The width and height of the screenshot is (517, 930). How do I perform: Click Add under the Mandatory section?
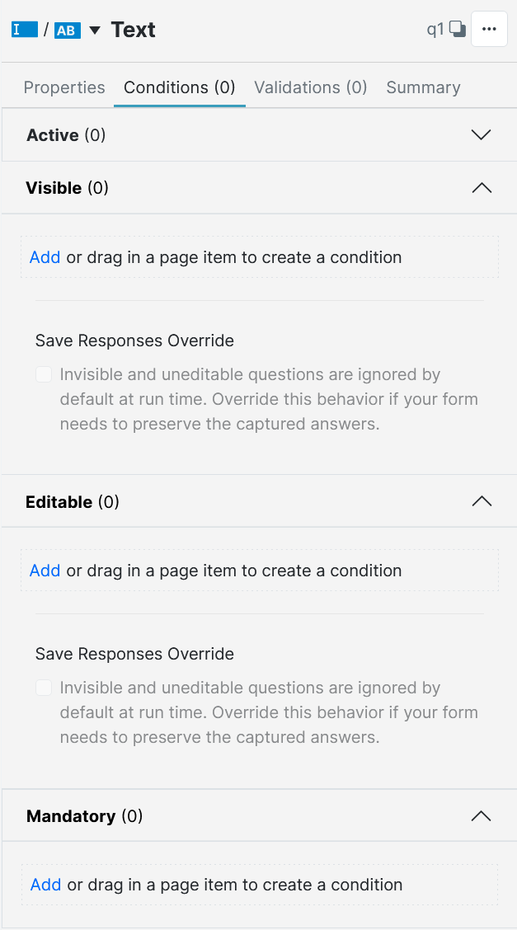[45, 885]
